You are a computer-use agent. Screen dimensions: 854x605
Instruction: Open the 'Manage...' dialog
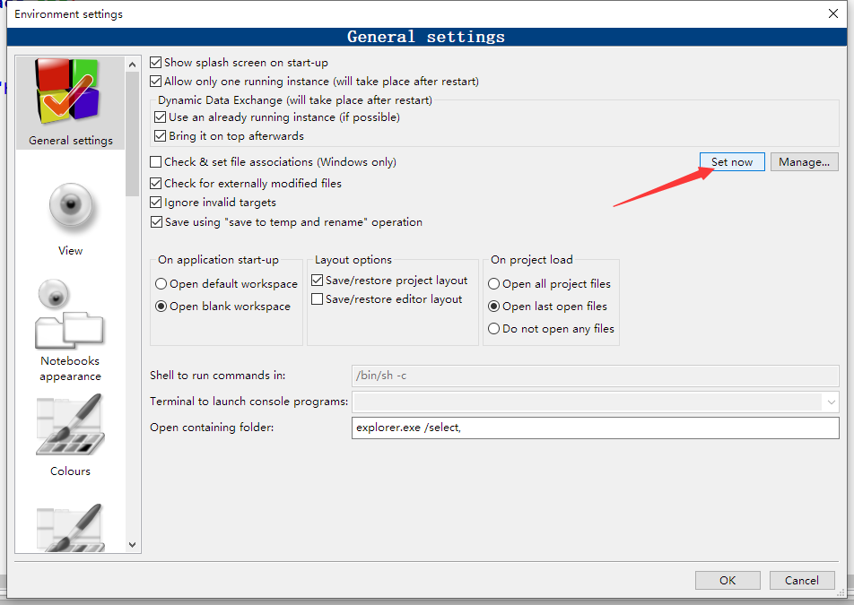[x=804, y=161]
